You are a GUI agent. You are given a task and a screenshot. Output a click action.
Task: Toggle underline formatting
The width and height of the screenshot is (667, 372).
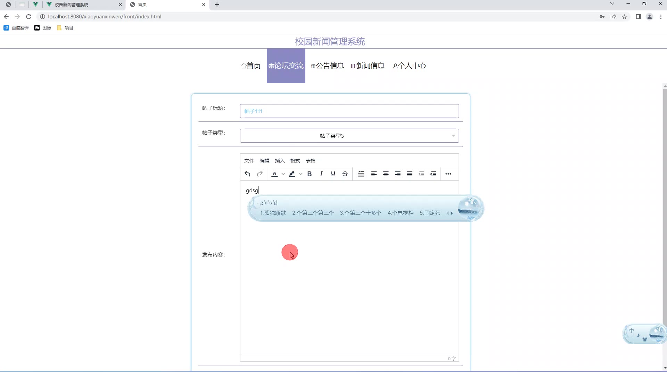click(333, 174)
